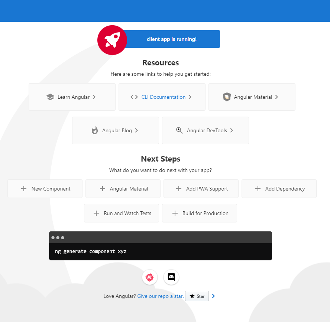330x322 pixels.
Task: Click plus icon on Angular Material next step
Action: [x=103, y=189]
